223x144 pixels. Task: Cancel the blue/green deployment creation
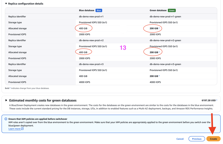(x=180, y=139)
